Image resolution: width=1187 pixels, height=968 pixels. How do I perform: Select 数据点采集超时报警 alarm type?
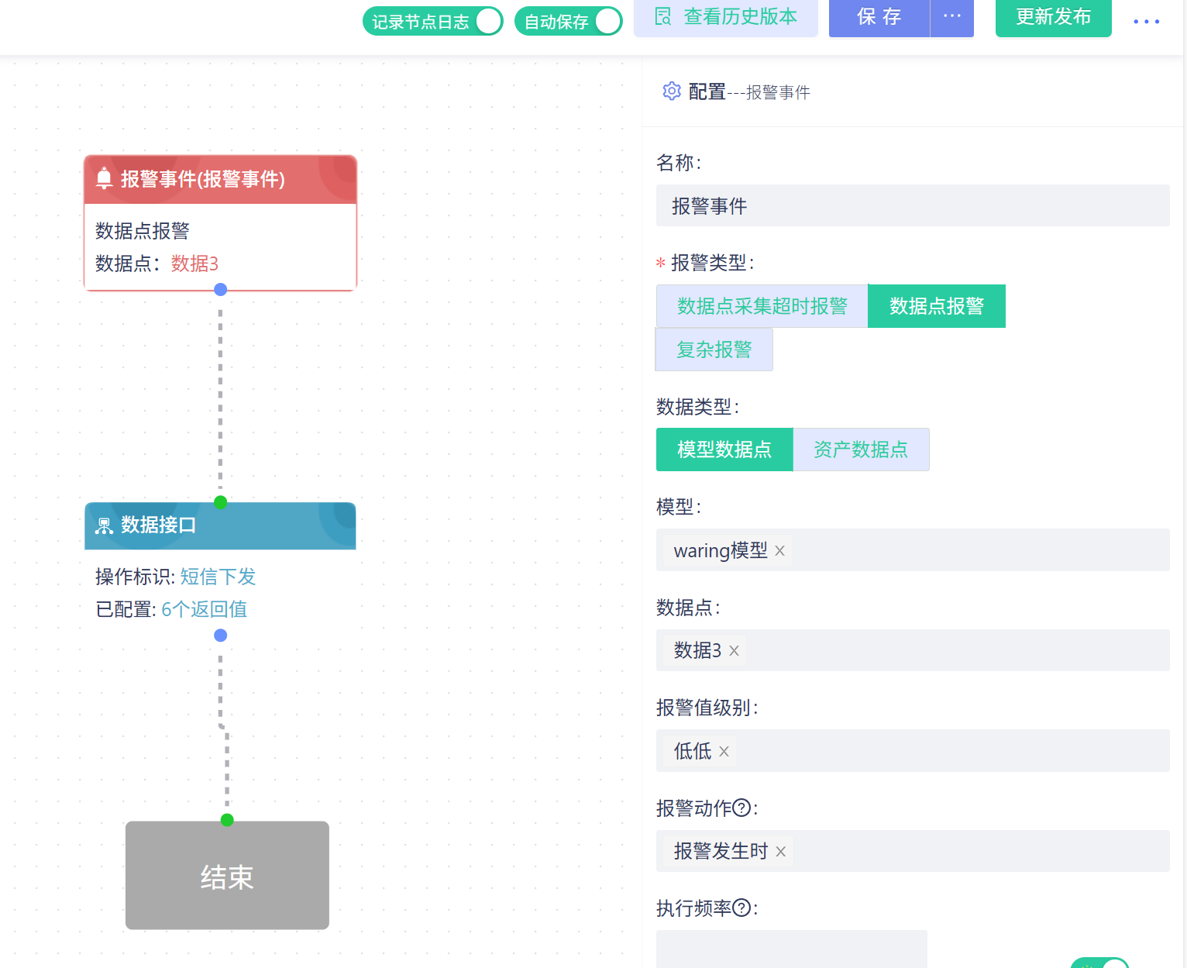point(762,306)
